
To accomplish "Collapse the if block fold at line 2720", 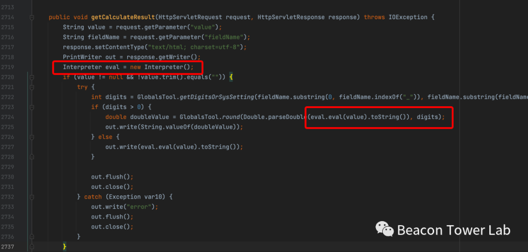I will [x=32, y=77].
